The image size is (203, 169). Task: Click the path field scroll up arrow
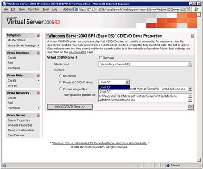pos(190,96)
